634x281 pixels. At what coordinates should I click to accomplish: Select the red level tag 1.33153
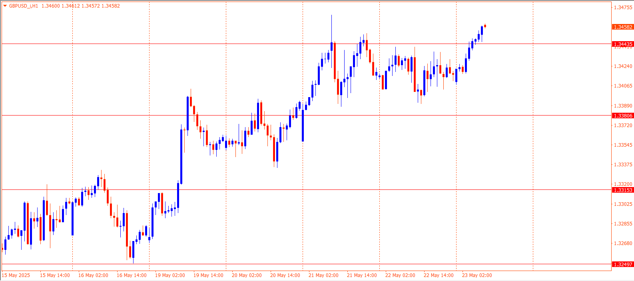(623, 190)
